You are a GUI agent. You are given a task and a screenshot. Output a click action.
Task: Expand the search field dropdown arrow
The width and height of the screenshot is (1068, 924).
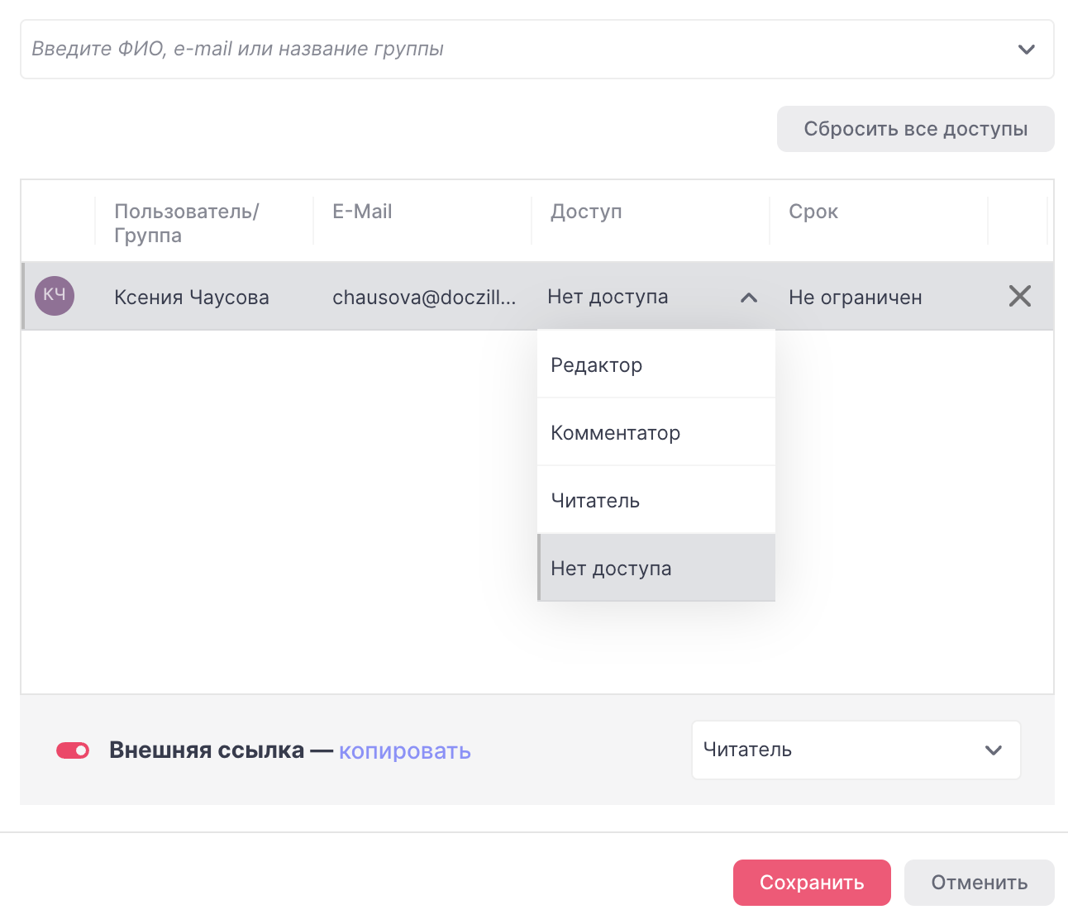[x=1026, y=50]
